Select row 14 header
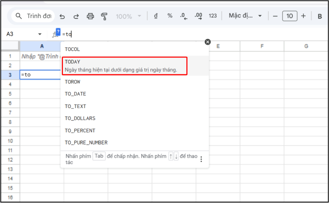The width and height of the screenshot is (329, 203). click(10, 179)
